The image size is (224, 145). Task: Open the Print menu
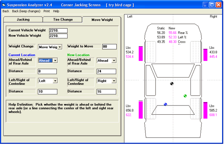click(x=47, y=11)
